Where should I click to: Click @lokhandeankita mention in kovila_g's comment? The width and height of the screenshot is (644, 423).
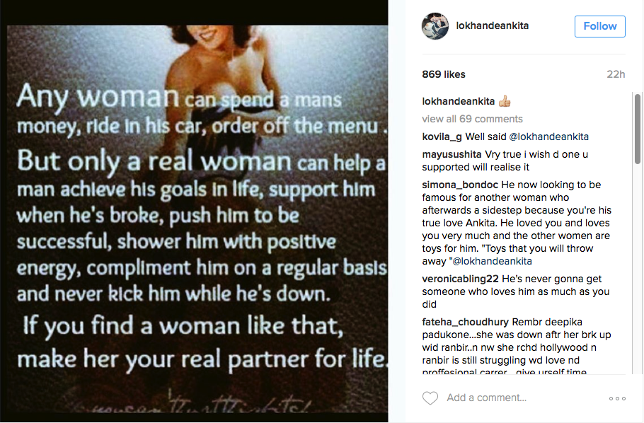pyautogui.click(x=548, y=137)
